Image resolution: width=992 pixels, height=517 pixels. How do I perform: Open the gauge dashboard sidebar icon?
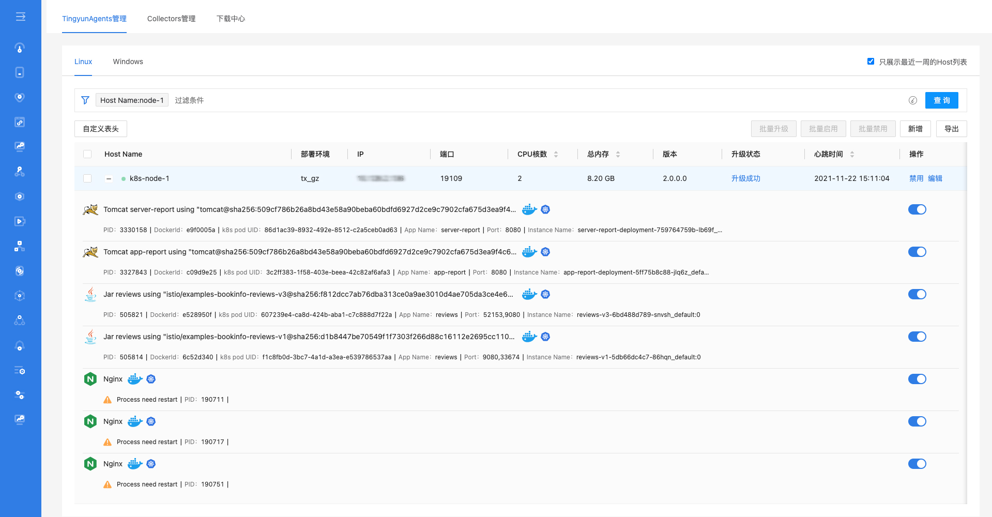pyautogui.click(x=20, y=48)
